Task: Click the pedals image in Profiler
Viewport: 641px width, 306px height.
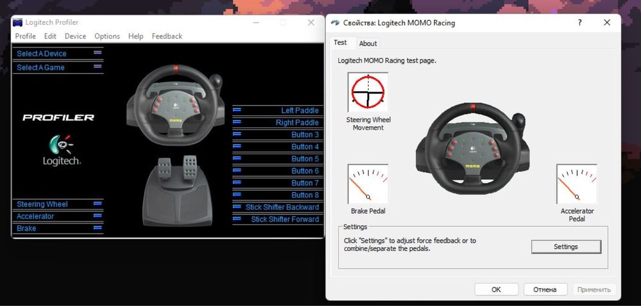Action: coord(178,191)
